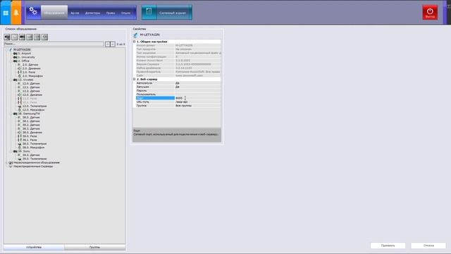Viewport: 451px width, 254px height.
Task: Click the microphone icon beside 2.0. Микрофон
Action: click(20, 76)
